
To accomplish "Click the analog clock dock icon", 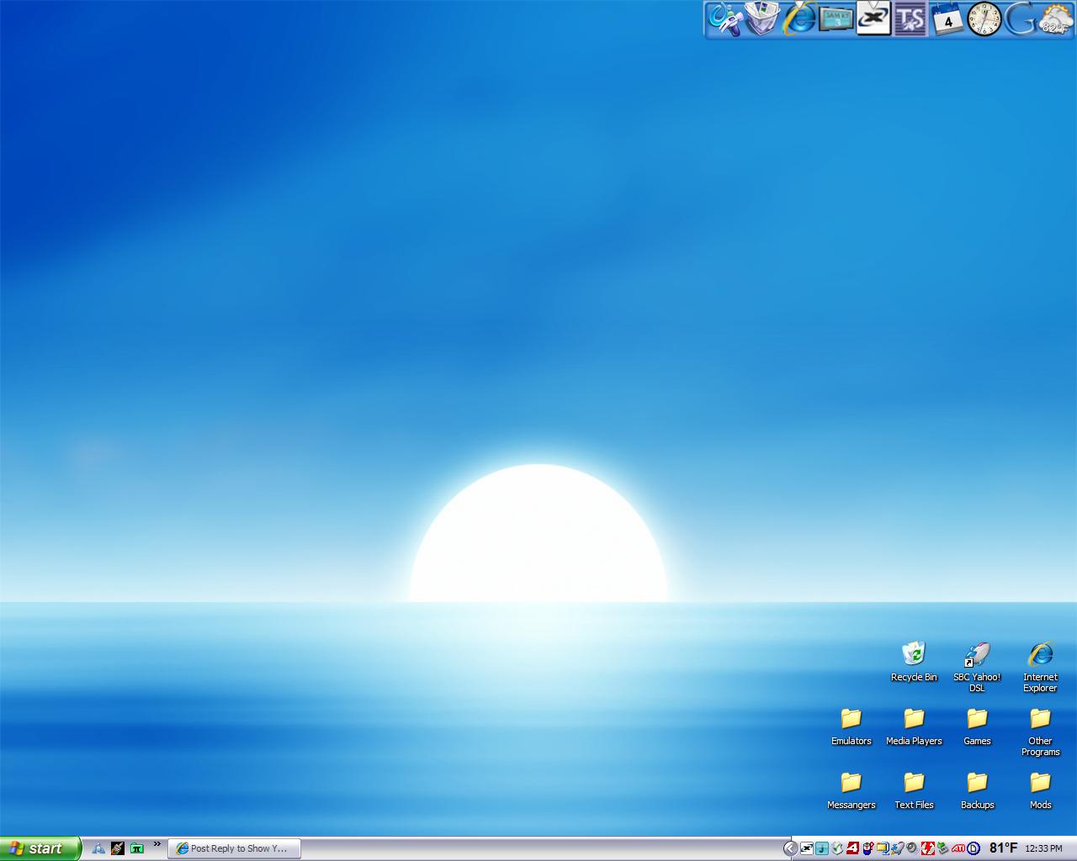I will coord(984,18).
